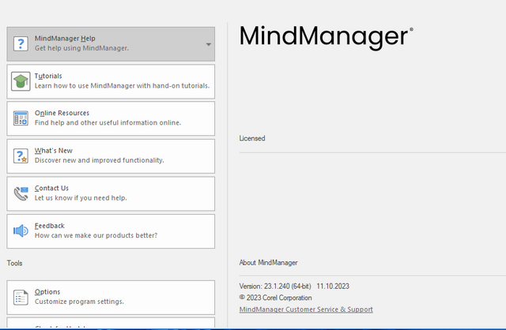Expand the MindManager Help dropdown arrow
506x330 pixels.
tap(209, 44)
